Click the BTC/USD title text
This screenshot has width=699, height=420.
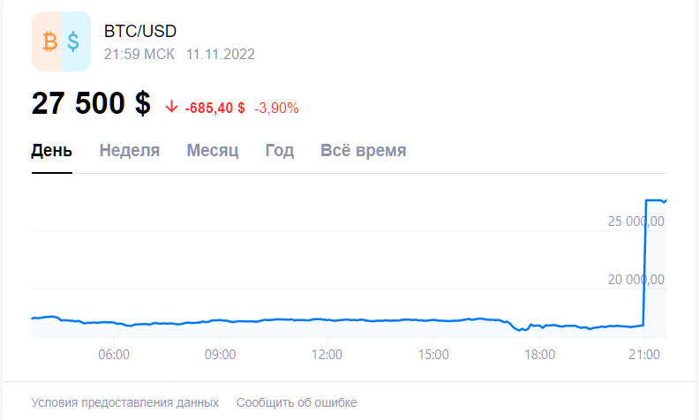point(140,31)
